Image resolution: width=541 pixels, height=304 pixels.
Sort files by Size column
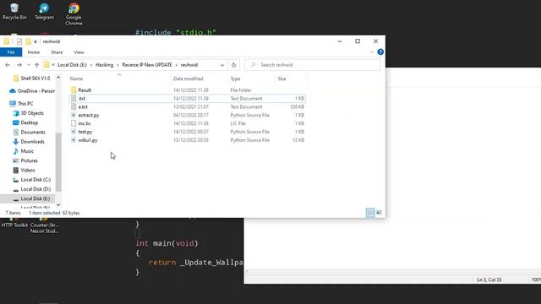(281, 79)
